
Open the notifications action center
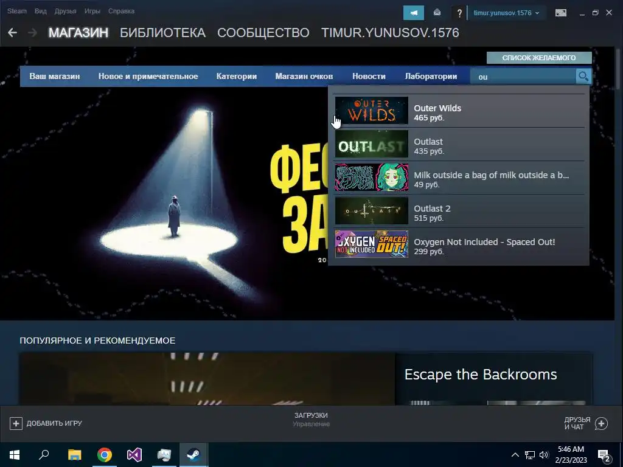tap(605, 455)
